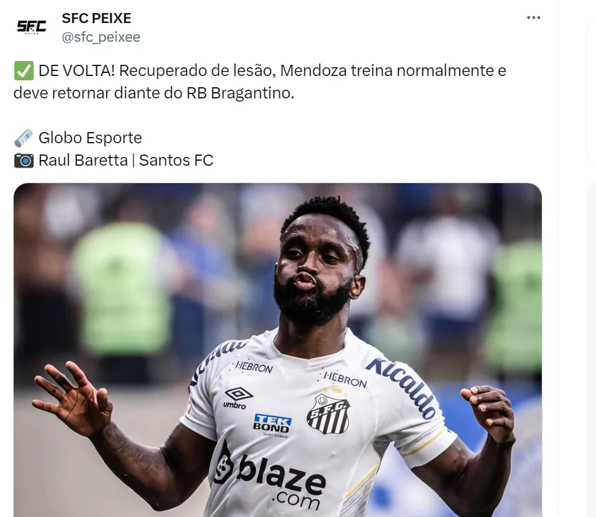Open the @sfc_peixee handle link

101,37
